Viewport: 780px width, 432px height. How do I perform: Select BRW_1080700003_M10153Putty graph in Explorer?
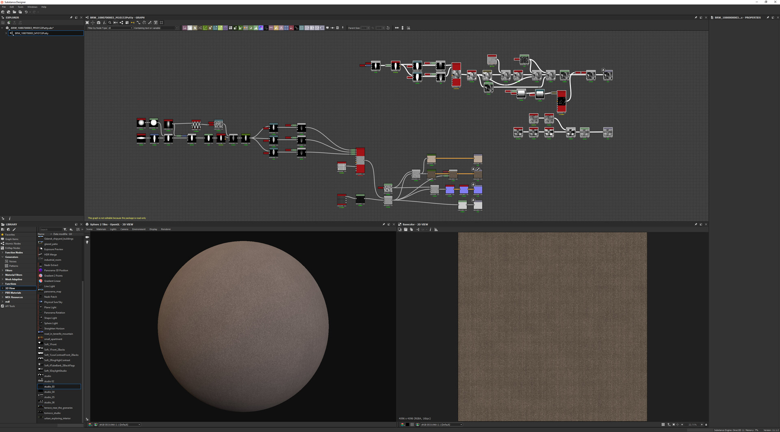[32, 33]
